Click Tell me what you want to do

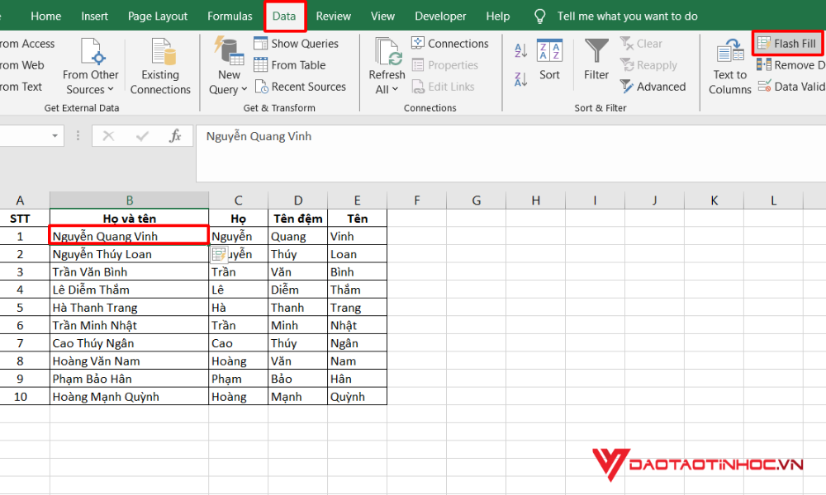pyautogui.click(x=628, y=16)
